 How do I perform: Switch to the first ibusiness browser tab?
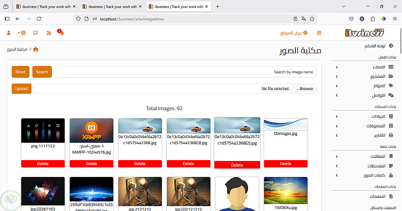[46, 7]
